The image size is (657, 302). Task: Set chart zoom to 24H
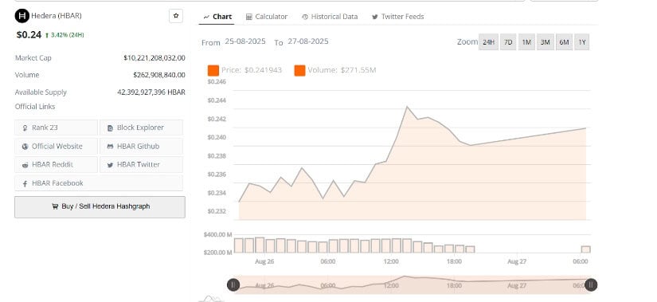point(488,42)
